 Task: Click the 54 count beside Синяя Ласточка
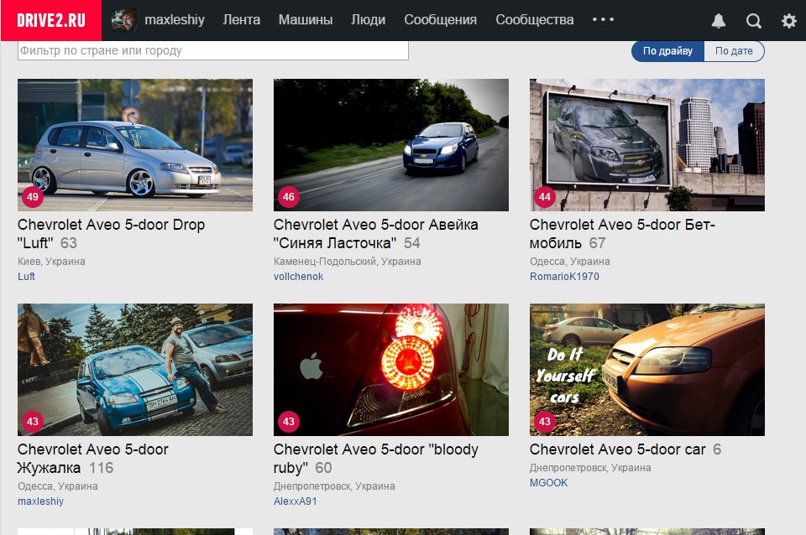click(411, 243)
